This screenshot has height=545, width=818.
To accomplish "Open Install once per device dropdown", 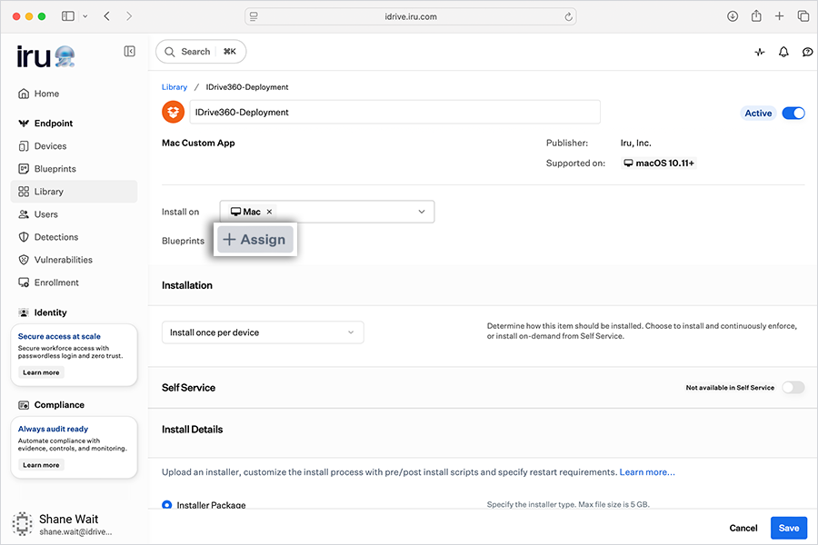I will 263,332.
